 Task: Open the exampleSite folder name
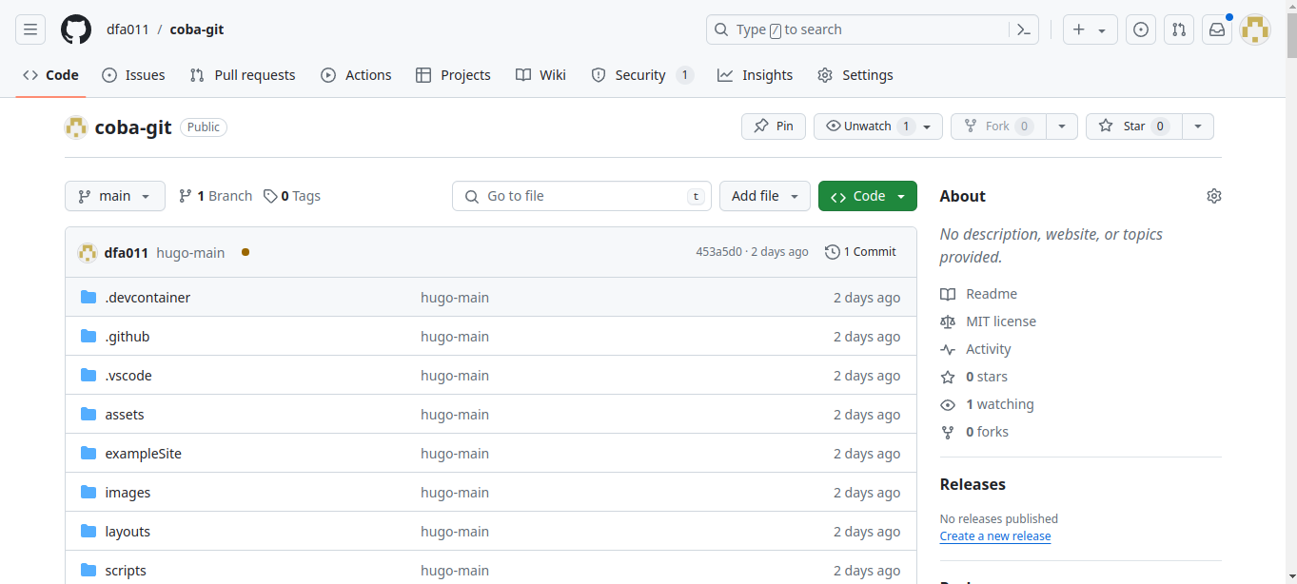click(x=144, y=454)
